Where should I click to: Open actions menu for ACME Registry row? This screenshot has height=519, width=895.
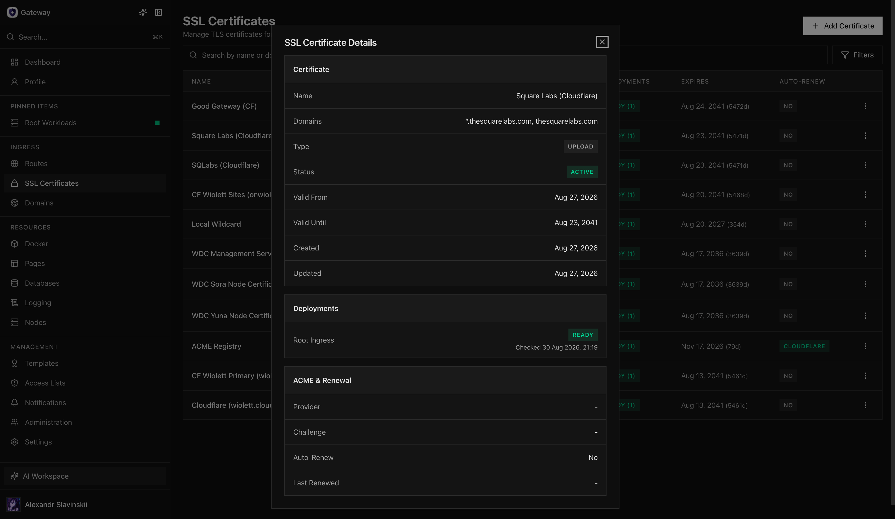click(x=865, y=346)
